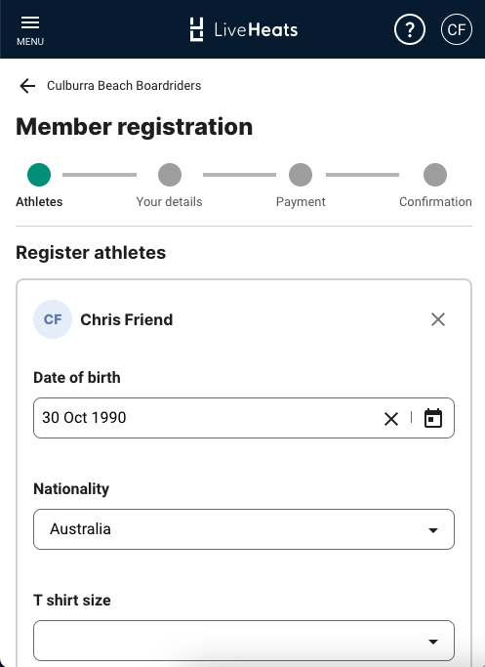This screenshot has width=485, height=667.
Task: Open the Australia nationality combo box
Action: click(x=244, y=529)
